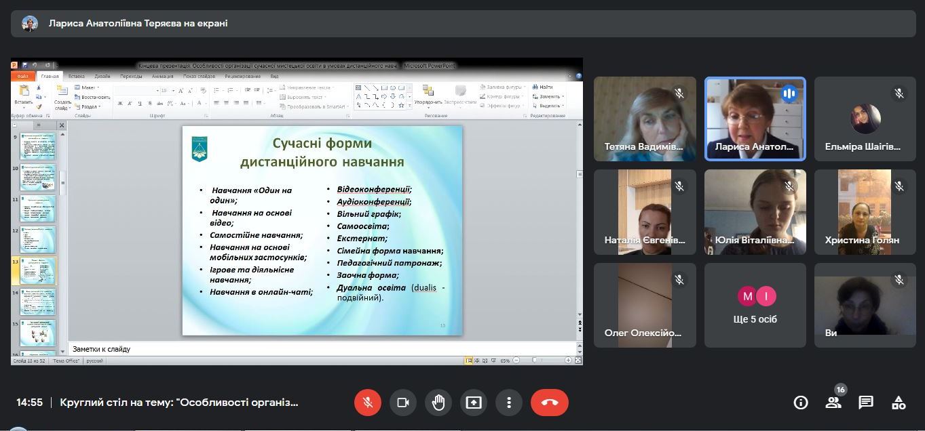This screenshot has width=925, height=431.
Task: Open the "Дизайн" ribbon tab
Action: click(102, 77)
